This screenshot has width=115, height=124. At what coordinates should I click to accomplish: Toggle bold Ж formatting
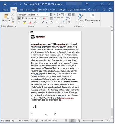pos(19,19)
